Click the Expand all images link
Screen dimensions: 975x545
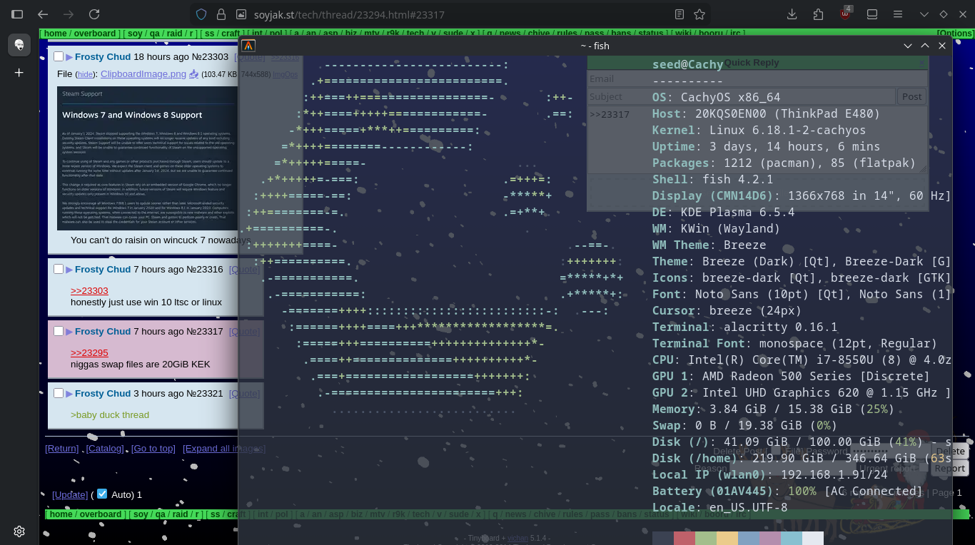[223, 449]
